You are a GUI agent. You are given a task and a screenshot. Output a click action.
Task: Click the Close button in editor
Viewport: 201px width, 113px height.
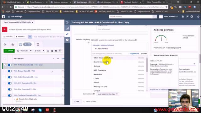point(77,101)
